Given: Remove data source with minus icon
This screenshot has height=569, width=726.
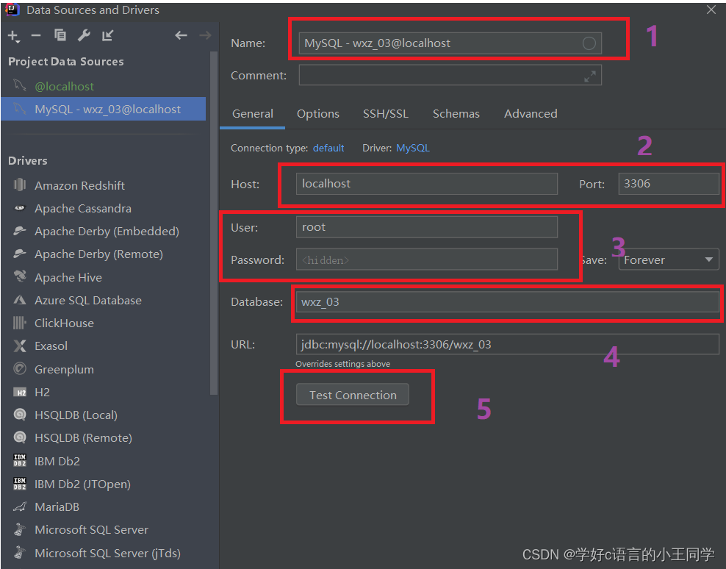Looking at the screenshot, I should click(x=36, y=36).
